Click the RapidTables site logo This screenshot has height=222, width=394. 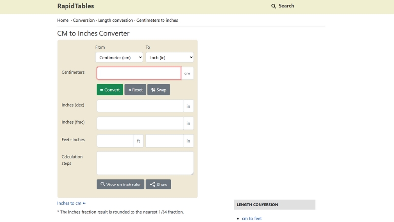click(75, 6)
